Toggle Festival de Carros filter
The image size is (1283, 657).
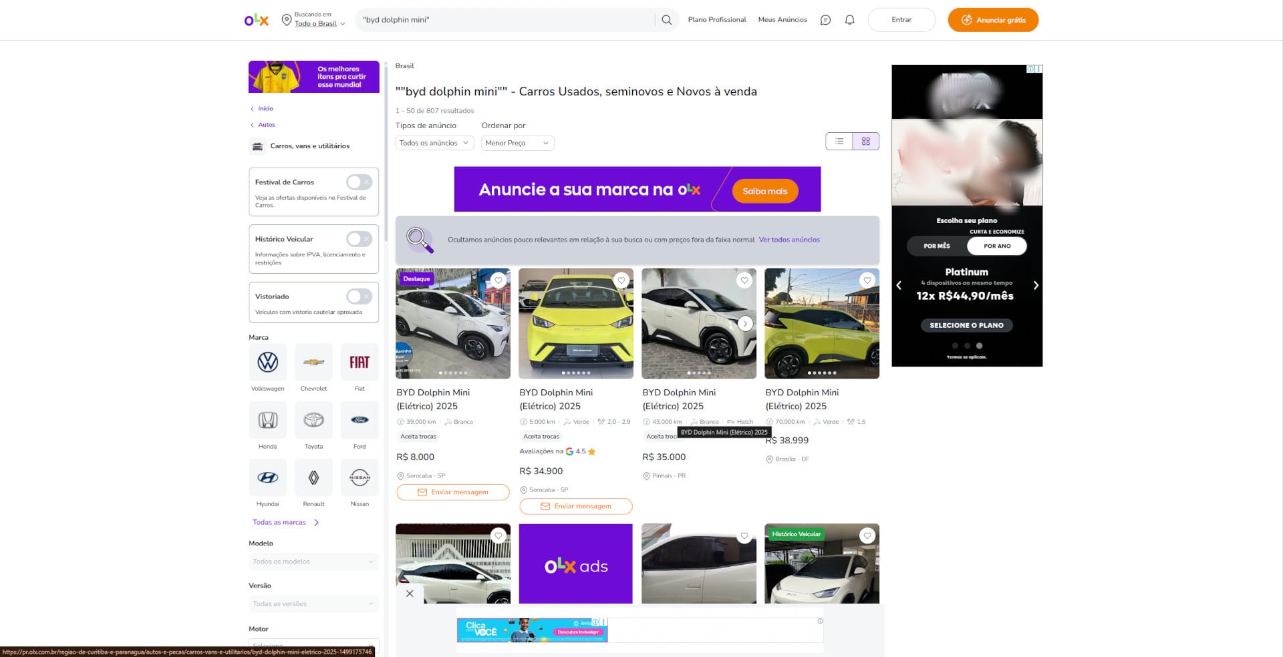point(359,182)
